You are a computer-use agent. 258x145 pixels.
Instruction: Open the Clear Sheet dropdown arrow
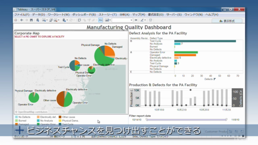pos(58,20)
